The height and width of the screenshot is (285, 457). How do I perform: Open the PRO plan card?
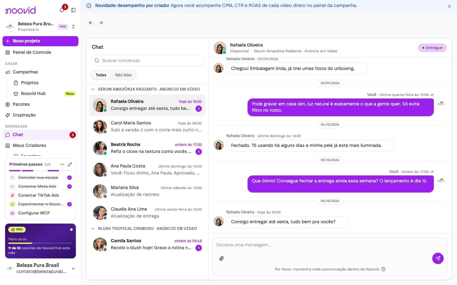point(40,241)
